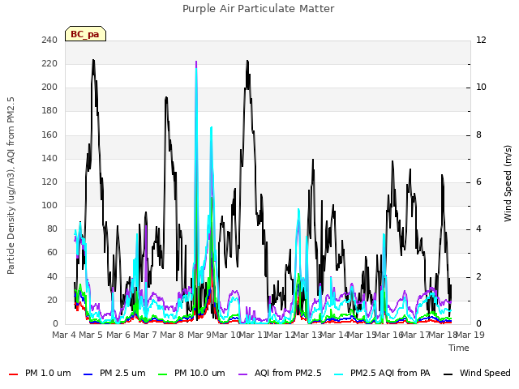
Task: Click the wind speed peak near Mar 11
Action: click(x=247, y=62)
